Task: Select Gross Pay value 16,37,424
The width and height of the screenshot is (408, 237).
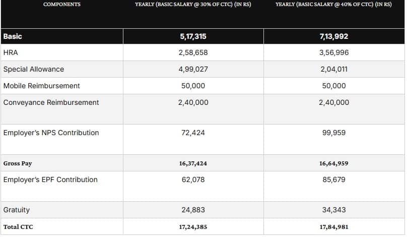Action: (193, 163)
